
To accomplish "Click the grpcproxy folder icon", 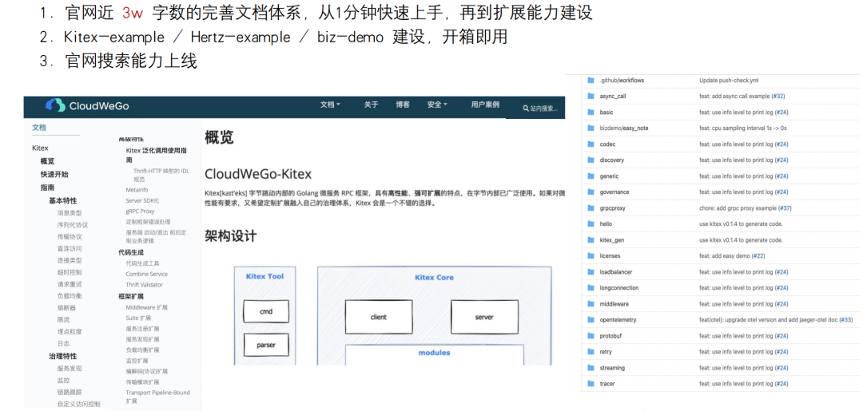I will click(x=591, y=208).
